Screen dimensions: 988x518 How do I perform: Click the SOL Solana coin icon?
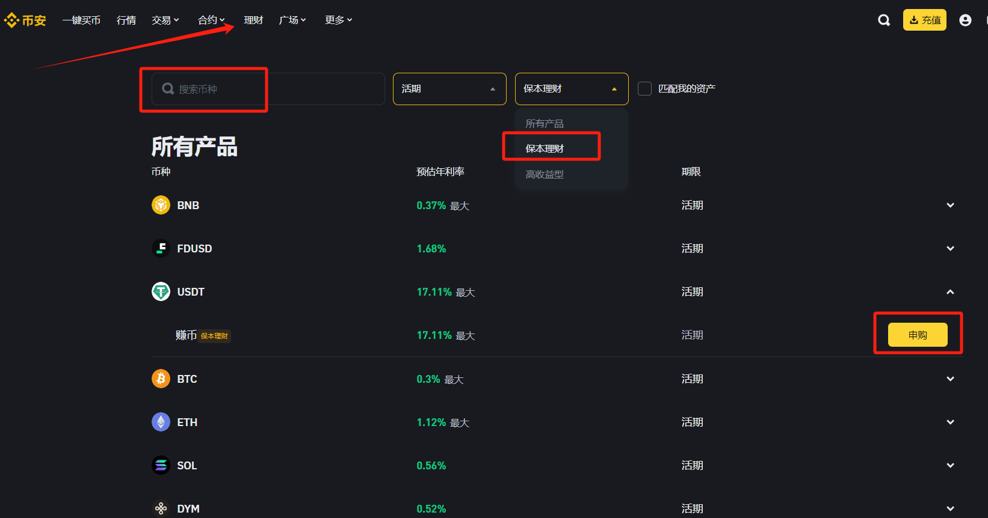click(x=161, y=465)
